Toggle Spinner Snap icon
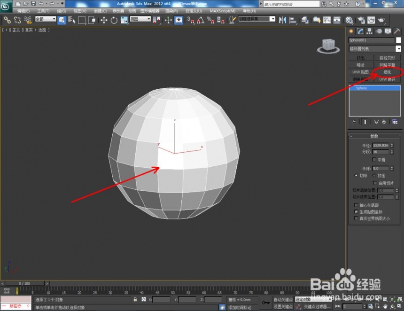Image resolution: width=404 pixels, height=311 pixels. coord(220,20)
